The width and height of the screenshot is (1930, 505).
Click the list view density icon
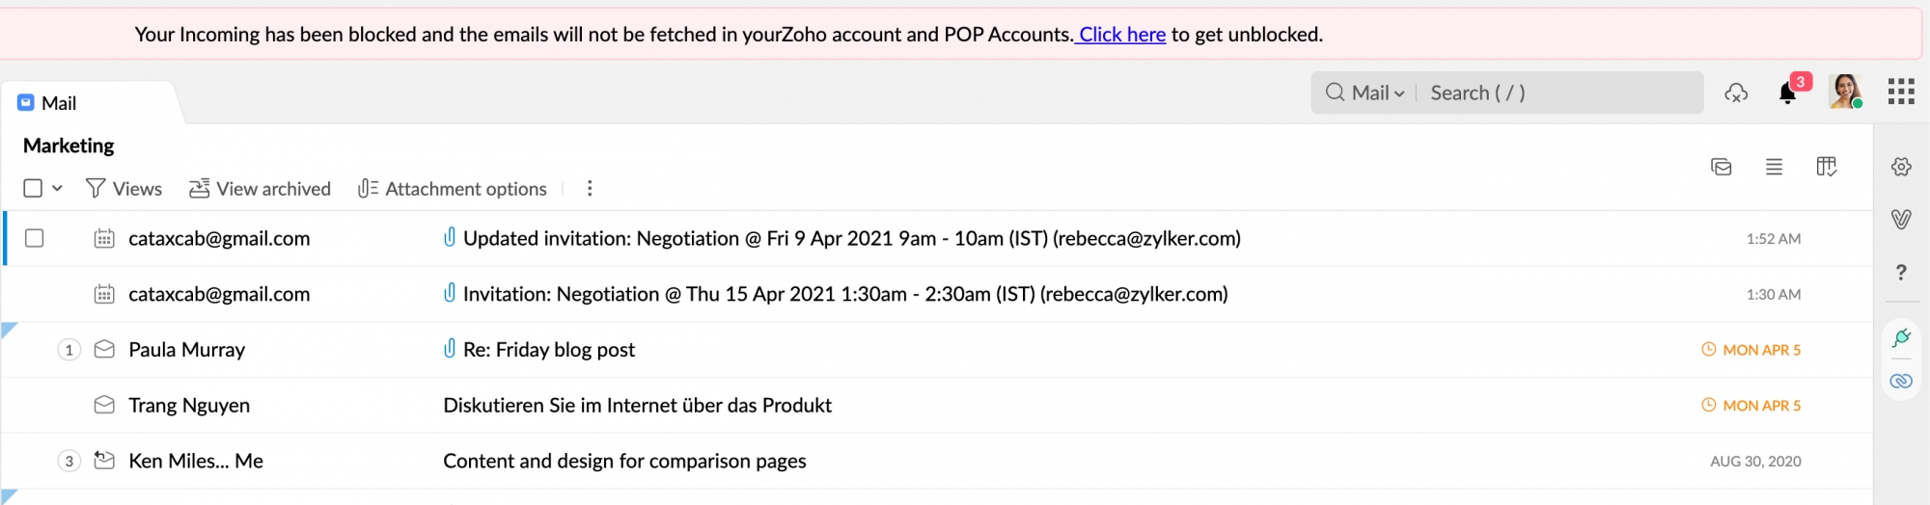(1774, 167)
